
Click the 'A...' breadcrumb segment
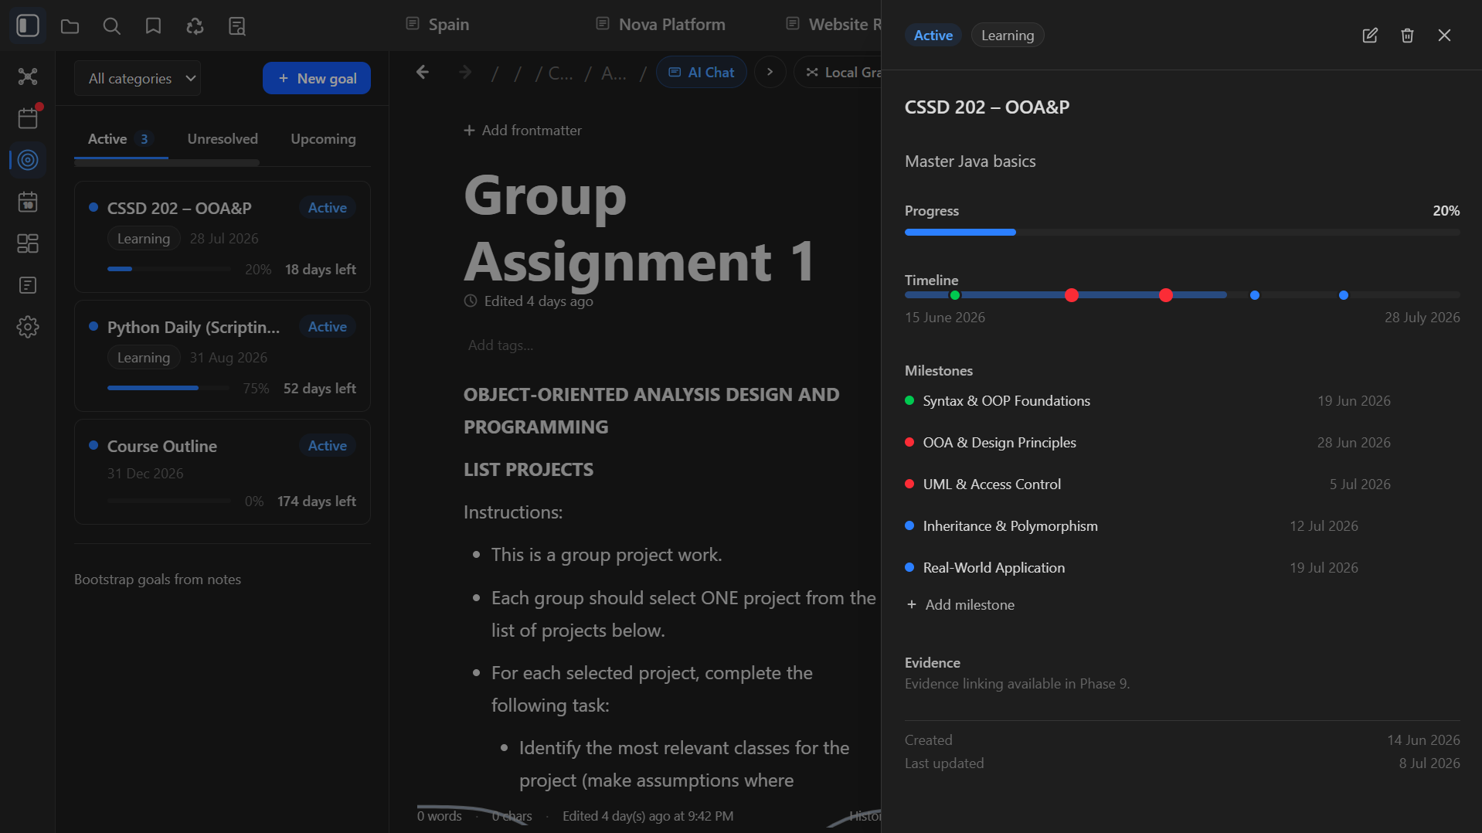coord(614,73)
